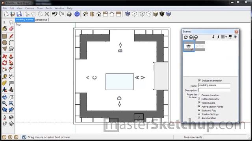Choose the Section Plane tool
252x141 pixels.
pos(11,124)
